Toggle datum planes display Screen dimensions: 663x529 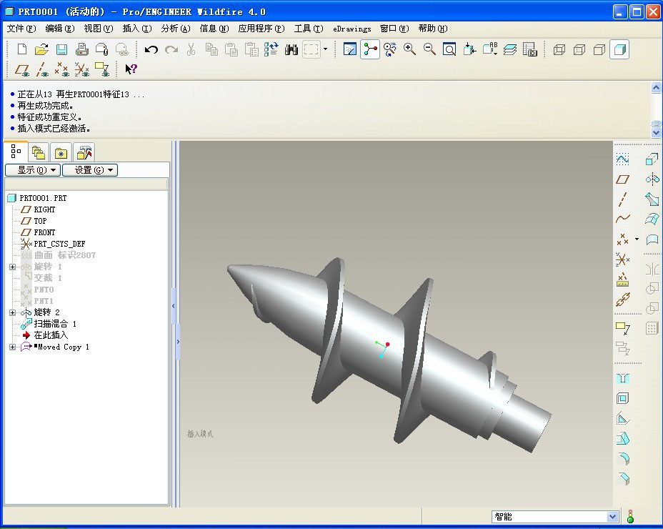22,69
